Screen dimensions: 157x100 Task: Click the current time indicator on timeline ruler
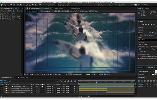point(97,82)
